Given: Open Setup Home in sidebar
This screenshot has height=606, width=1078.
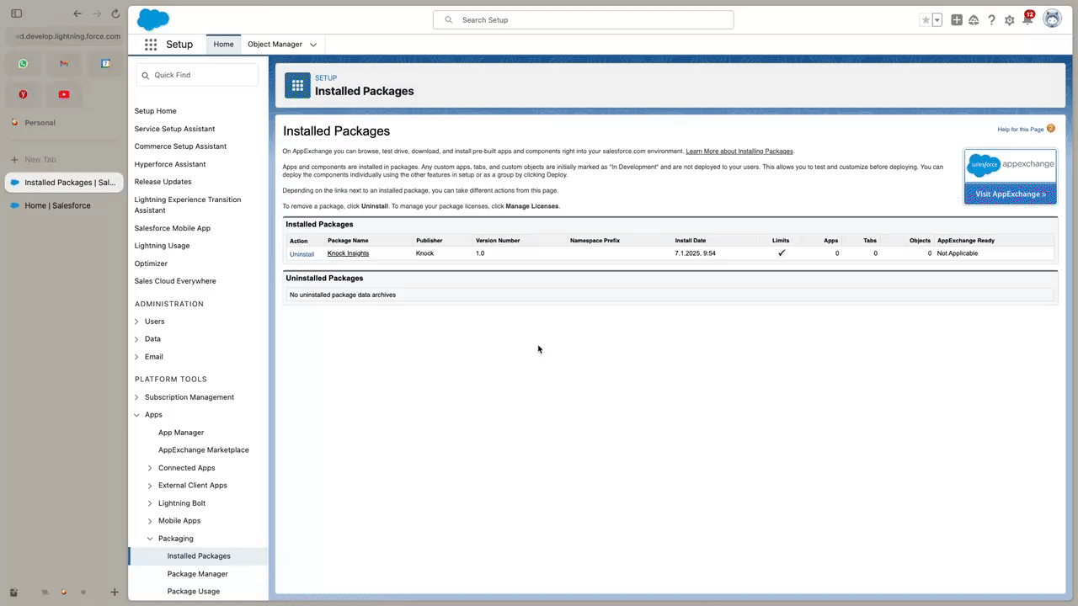Looking at the screenshot, I should (155, 111).
